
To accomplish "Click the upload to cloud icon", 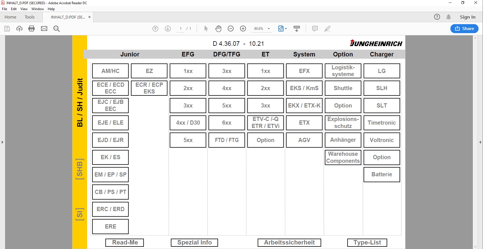I will tap(19, 29).
